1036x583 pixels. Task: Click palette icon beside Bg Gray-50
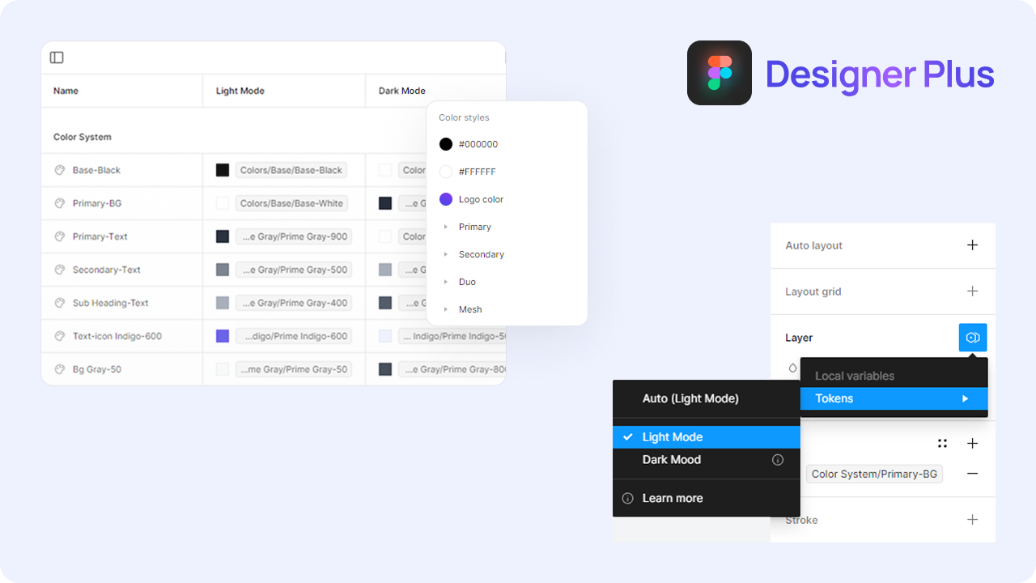(x=59, y=369)
